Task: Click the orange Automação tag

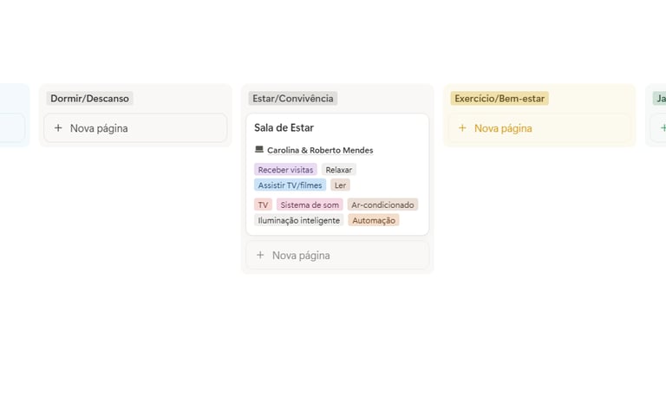Action: [374, 220]
